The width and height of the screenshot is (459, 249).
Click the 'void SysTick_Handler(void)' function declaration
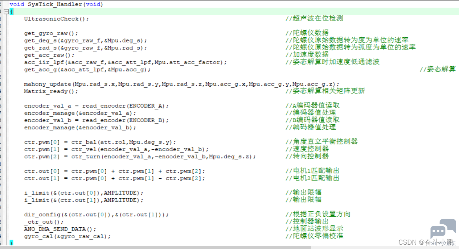click(x=56, y=4)
